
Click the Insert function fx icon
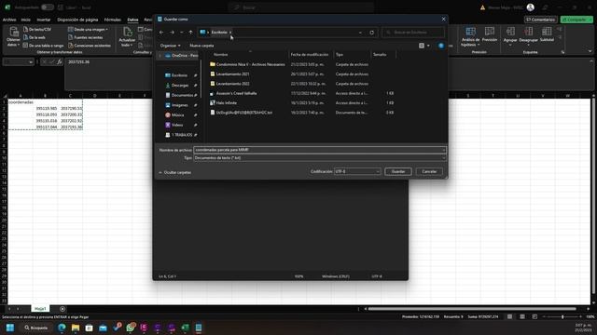pyautogui.click(x=60, y=62)
